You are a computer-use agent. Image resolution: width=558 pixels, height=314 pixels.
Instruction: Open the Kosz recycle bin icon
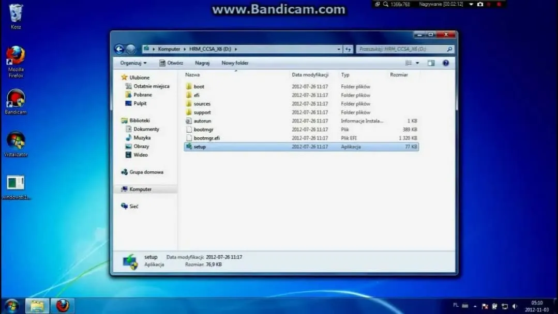pyautogui.click(x=16, y=15)
